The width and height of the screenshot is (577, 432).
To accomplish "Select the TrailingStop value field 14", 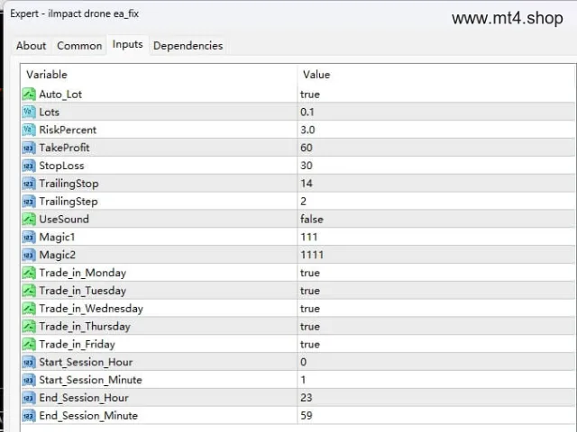I will (435, 184).
